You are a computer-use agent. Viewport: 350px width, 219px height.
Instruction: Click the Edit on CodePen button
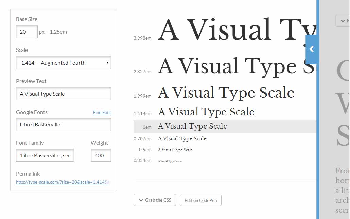point(200,200)
